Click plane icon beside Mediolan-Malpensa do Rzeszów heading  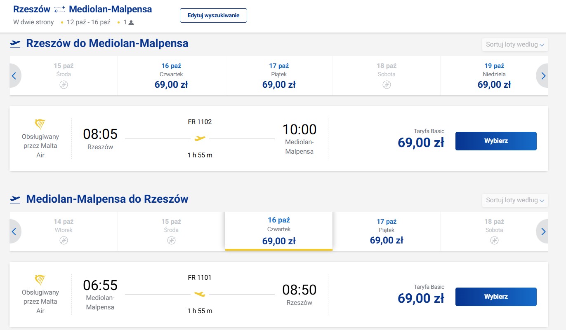pos(15,199)
